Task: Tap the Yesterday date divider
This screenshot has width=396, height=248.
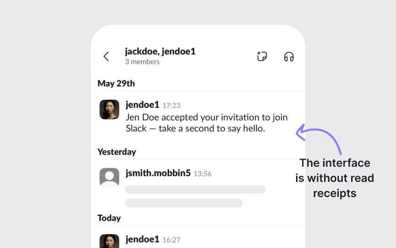Action: [x=117, y=152]
